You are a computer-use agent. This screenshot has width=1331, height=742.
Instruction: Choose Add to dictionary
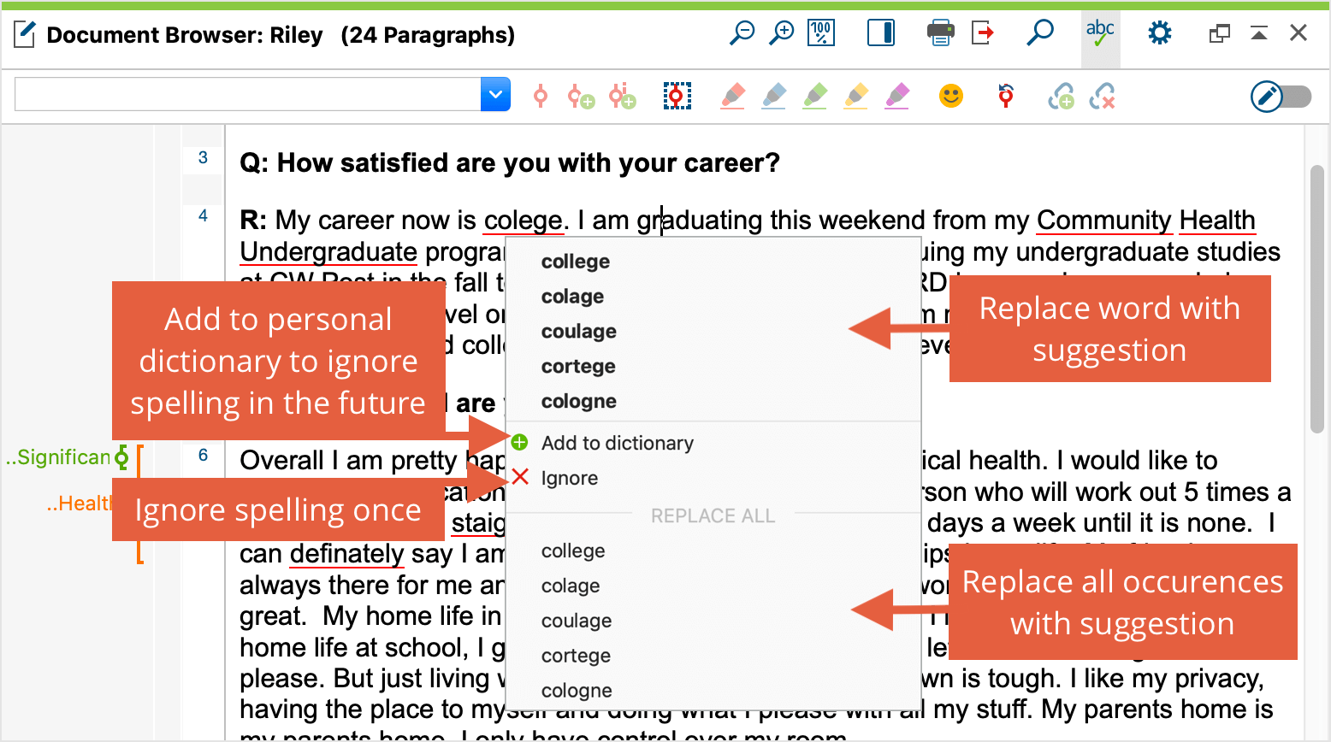point(617,443)
